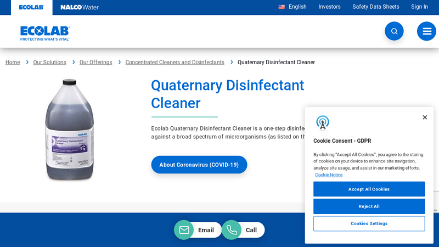Switch to the Nalco Water tab

tap(80, 7)
